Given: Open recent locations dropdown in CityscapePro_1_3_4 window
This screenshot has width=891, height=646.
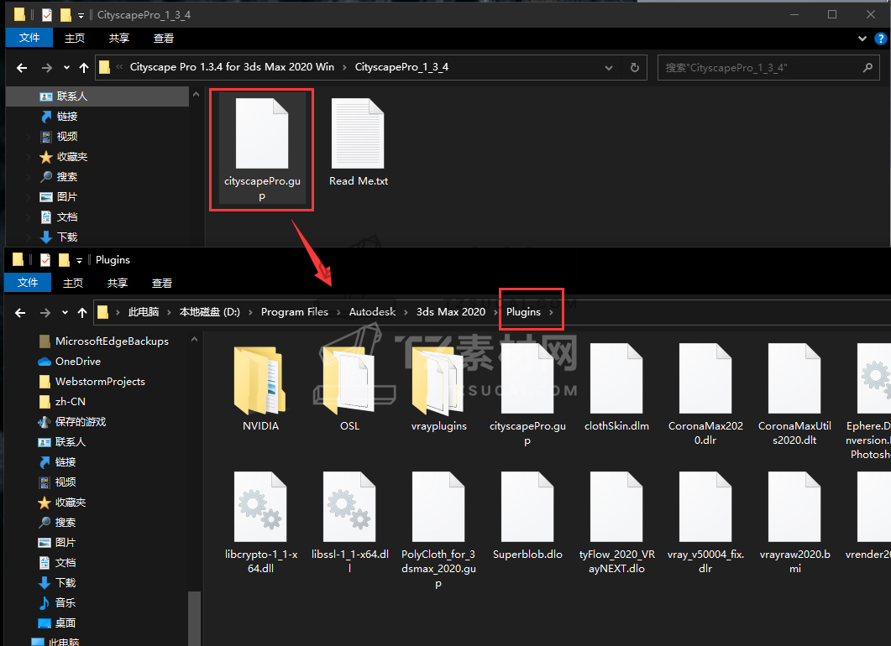Looking at the screenshot, I should (x=66, y=68).
